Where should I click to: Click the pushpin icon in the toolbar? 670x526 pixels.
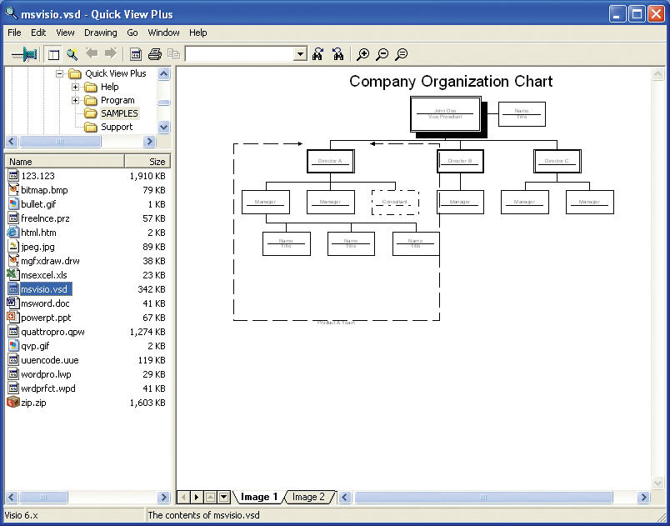pos(24,54)
